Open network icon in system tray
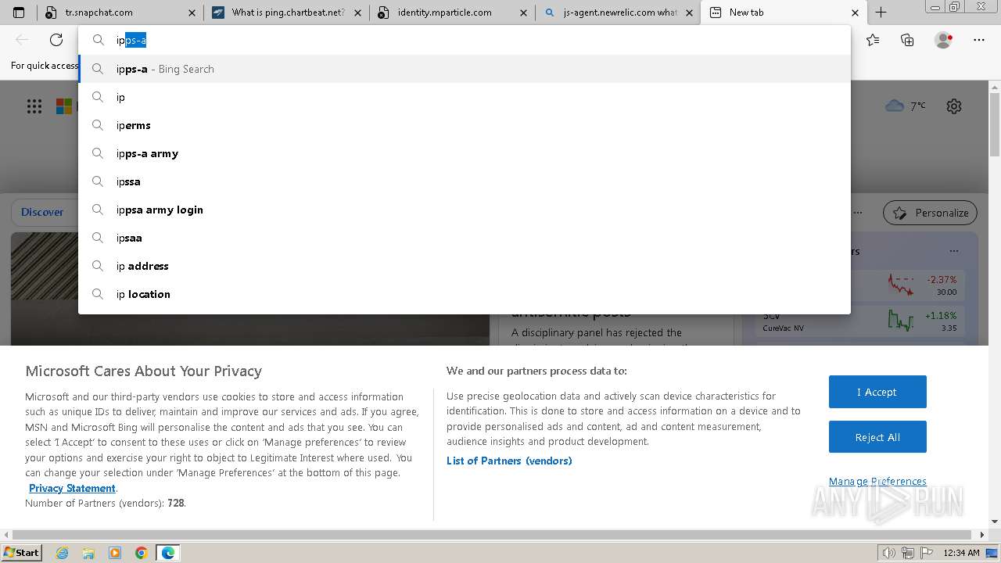Viewport: 1001px width, 563px height. (x=909, y=553)
